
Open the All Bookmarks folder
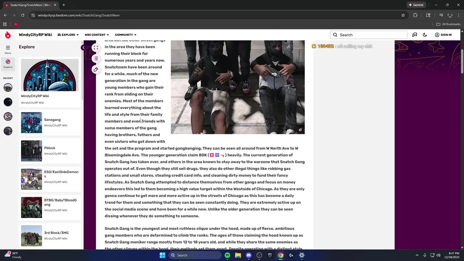tap(448, 24)
